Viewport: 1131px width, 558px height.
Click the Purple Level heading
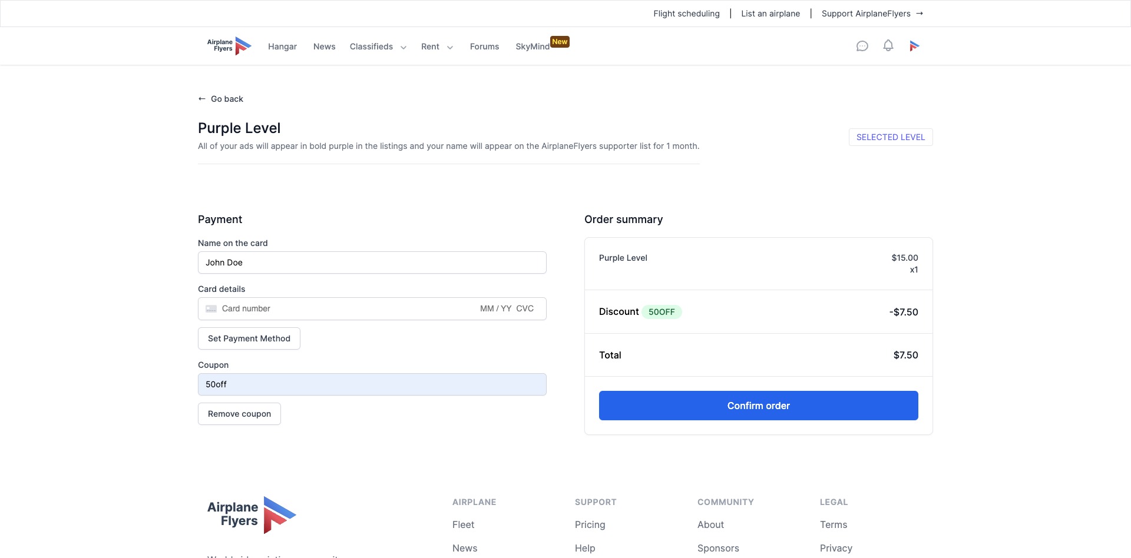(x=239, y=128)
